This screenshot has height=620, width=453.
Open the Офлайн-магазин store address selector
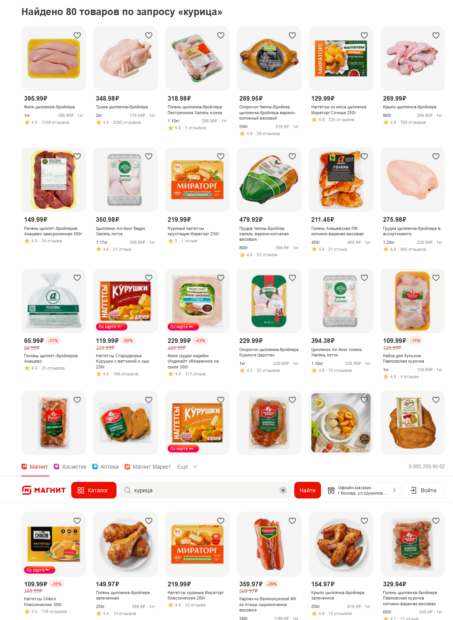(362, 490)
